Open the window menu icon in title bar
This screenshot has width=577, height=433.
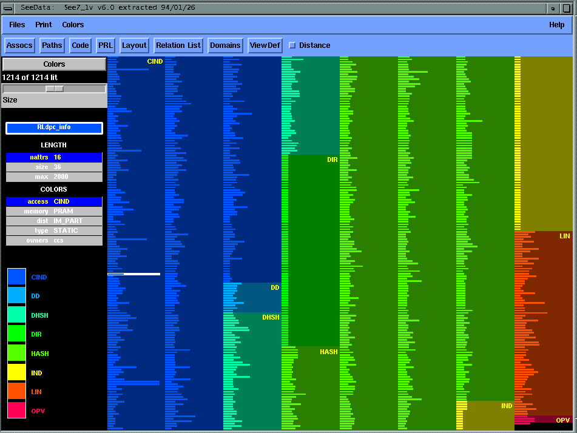(8, 8)
